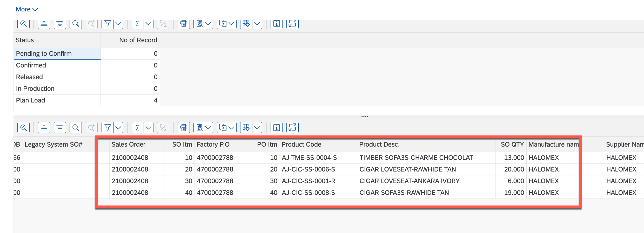Expand filter dropdown arrow in Status table toolbar

coord(118,24)
